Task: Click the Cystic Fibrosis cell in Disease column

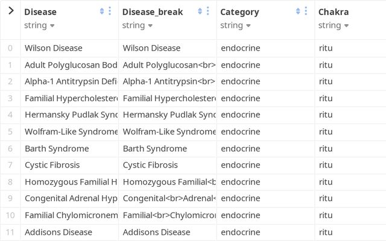Action: (x=52, y=165)
